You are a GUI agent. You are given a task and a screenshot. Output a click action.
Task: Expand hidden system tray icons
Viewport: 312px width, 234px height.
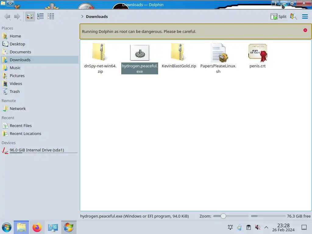coord(266,227)
